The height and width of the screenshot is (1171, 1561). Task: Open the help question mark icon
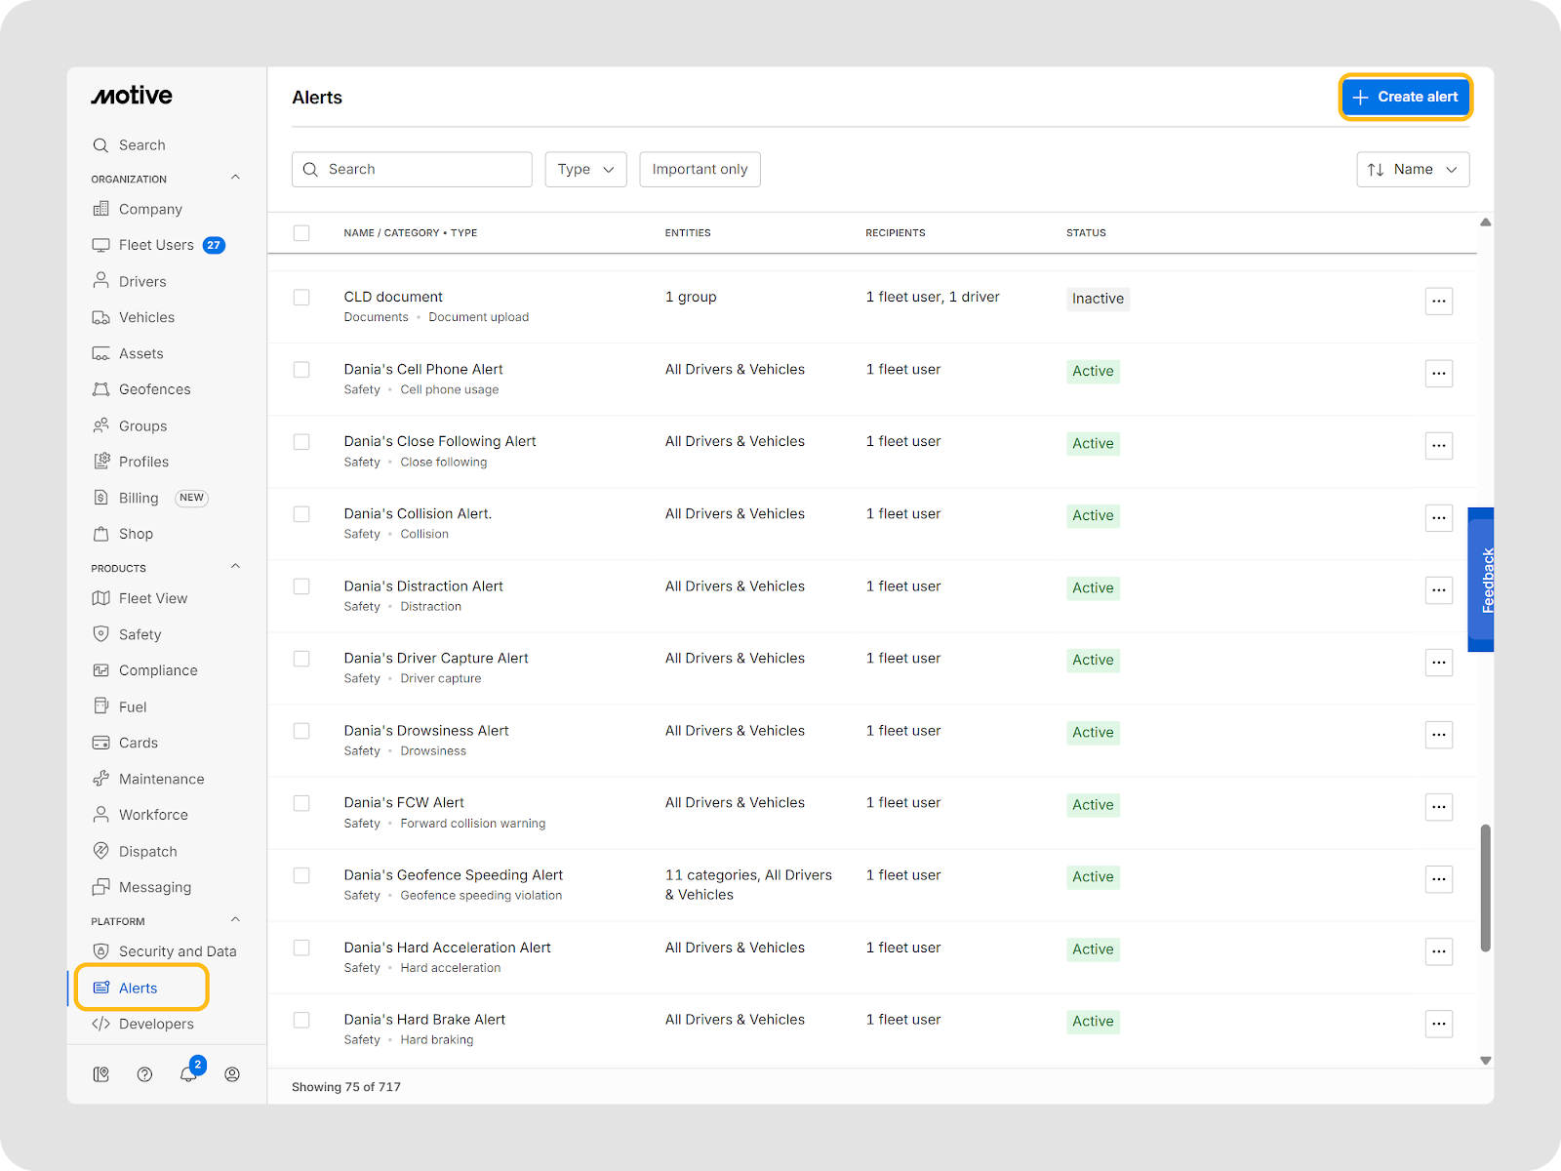point(144,1074)
